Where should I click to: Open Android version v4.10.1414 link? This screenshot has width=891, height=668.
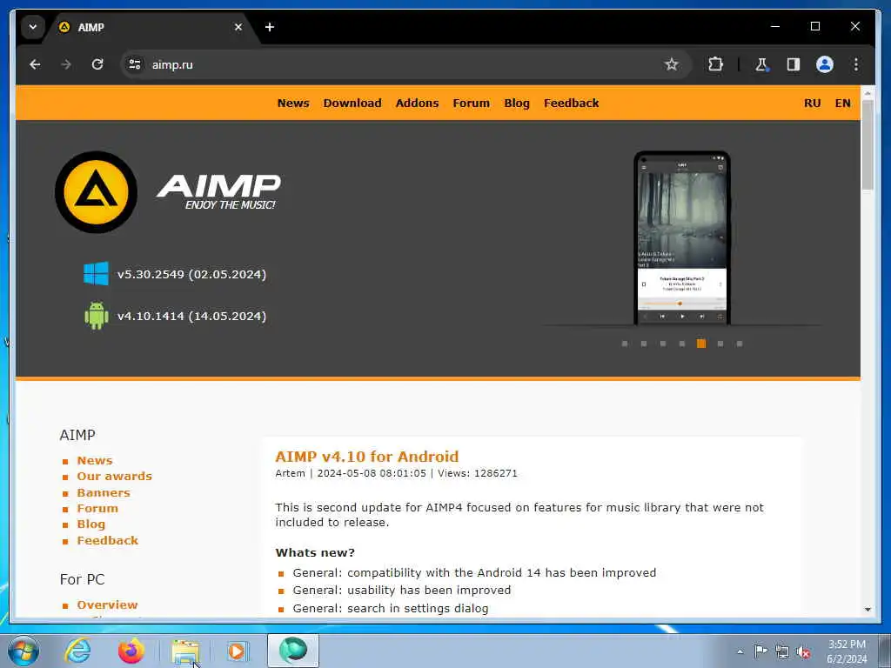(x=191, y=317)
